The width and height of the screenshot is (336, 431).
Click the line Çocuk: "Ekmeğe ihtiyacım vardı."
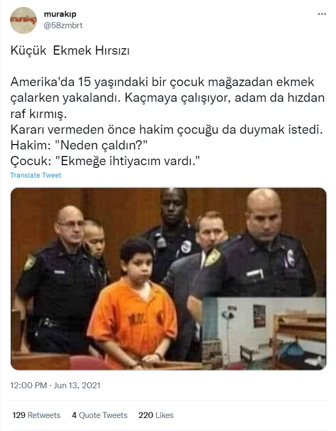(x=105, y=161)
